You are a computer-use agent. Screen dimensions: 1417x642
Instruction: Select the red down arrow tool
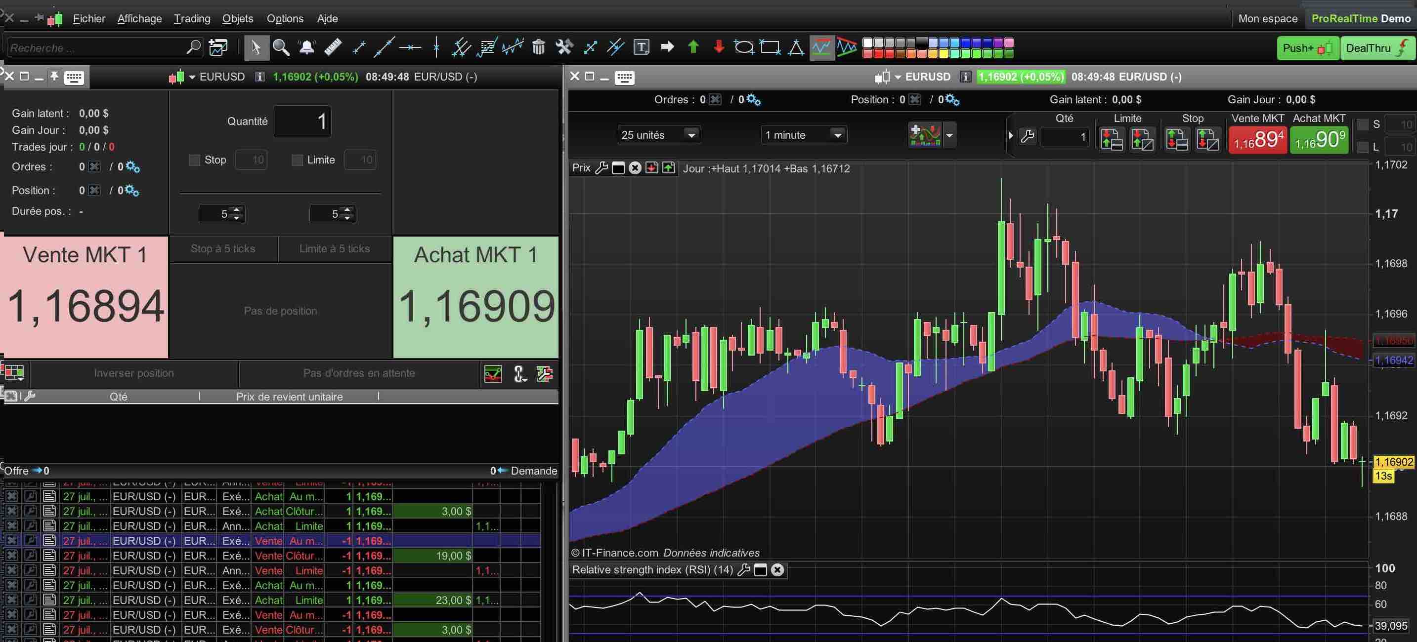point(719,47)
